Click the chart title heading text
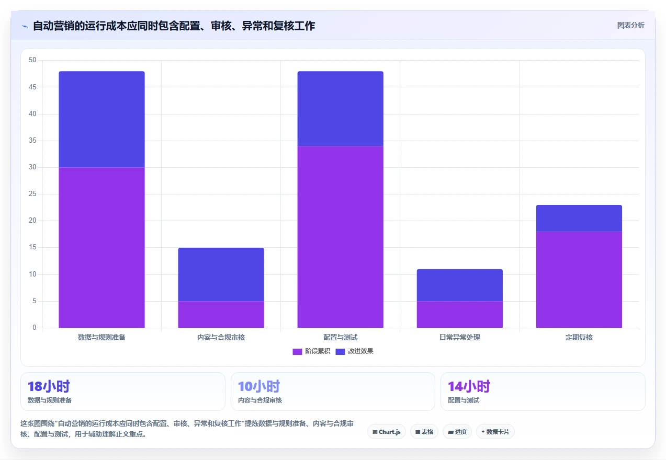This screenshot has height=460, width=666. coord(174,26)
